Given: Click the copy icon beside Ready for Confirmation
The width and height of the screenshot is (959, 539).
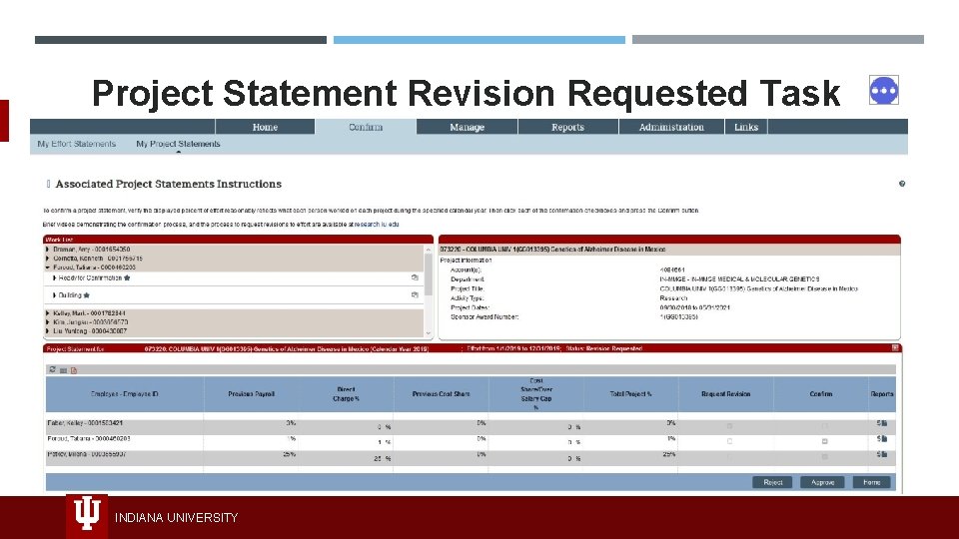Looking at the screenshot, I should 415,277.
